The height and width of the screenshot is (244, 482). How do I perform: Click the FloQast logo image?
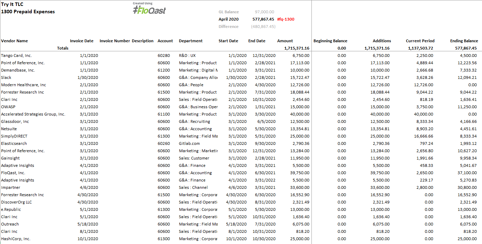149,8
